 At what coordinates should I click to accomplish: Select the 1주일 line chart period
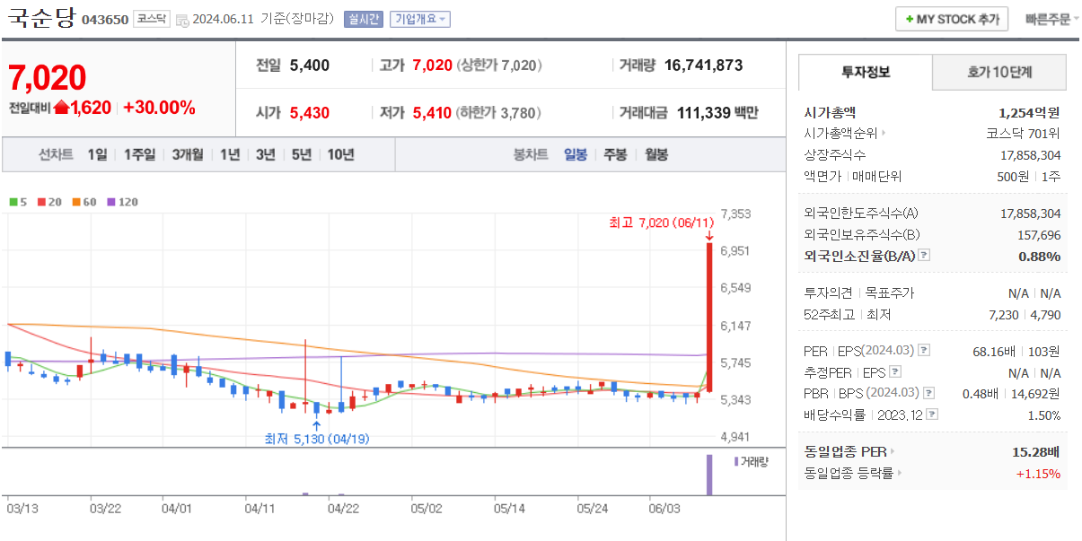(140, 154)
